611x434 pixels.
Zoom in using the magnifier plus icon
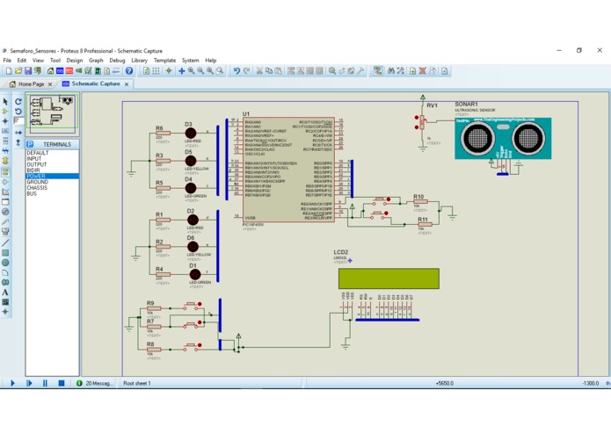tap(192, 71)
